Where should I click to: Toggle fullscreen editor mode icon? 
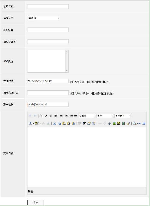click(144, 123)
